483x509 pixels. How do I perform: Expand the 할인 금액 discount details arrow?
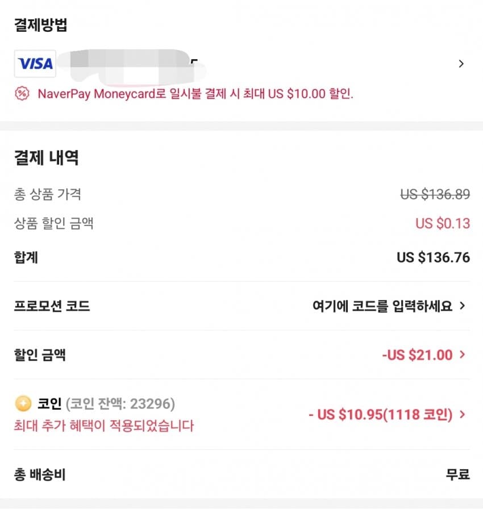coord(463,354)
